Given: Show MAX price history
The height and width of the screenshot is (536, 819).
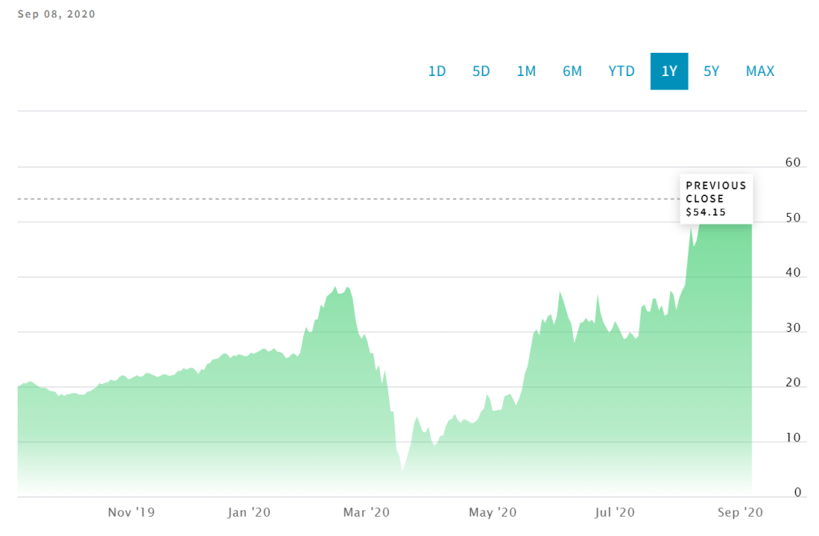Looking at the screenshot, I should pyautogui.click(x=760, y=71).
